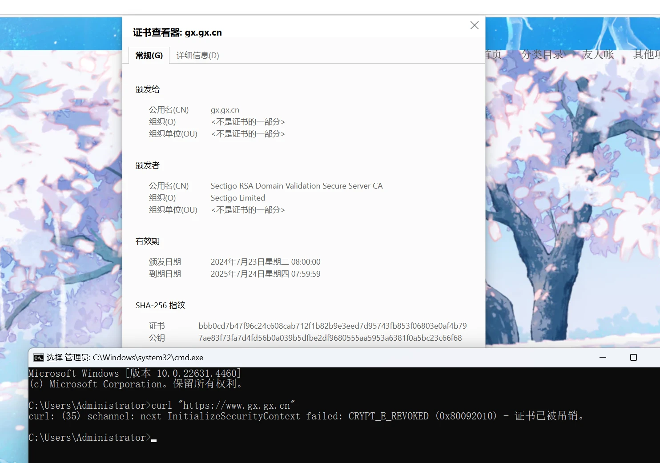Click the 到期日期 expiry date value
The height and width of the screenshot is (463, 660).
pos(265,274)
